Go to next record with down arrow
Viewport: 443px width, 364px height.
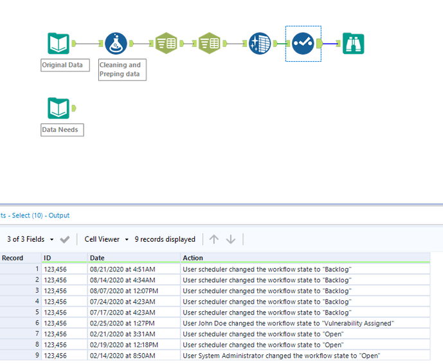click(x=231, y=239)
